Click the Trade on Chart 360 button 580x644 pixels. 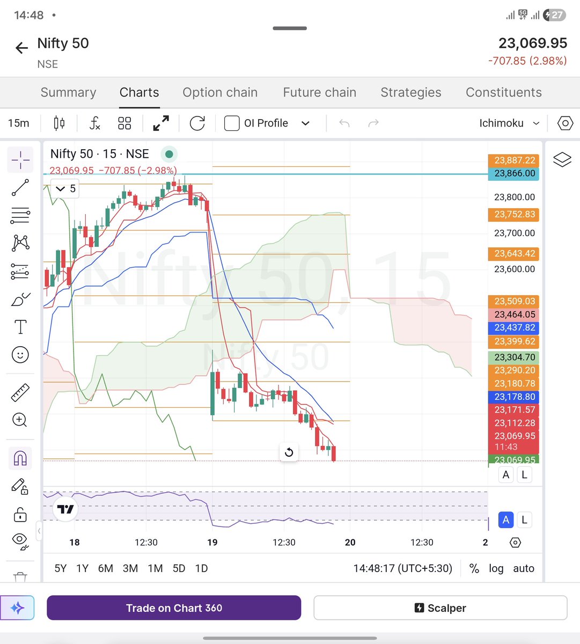point(174,608)
